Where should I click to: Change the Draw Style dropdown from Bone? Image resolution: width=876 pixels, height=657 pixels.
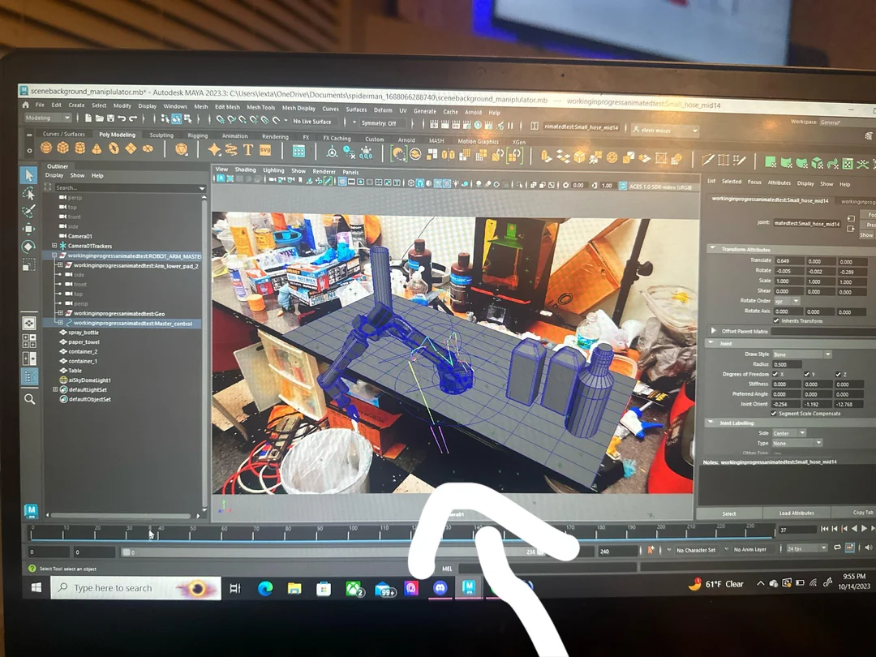point(827,354)
